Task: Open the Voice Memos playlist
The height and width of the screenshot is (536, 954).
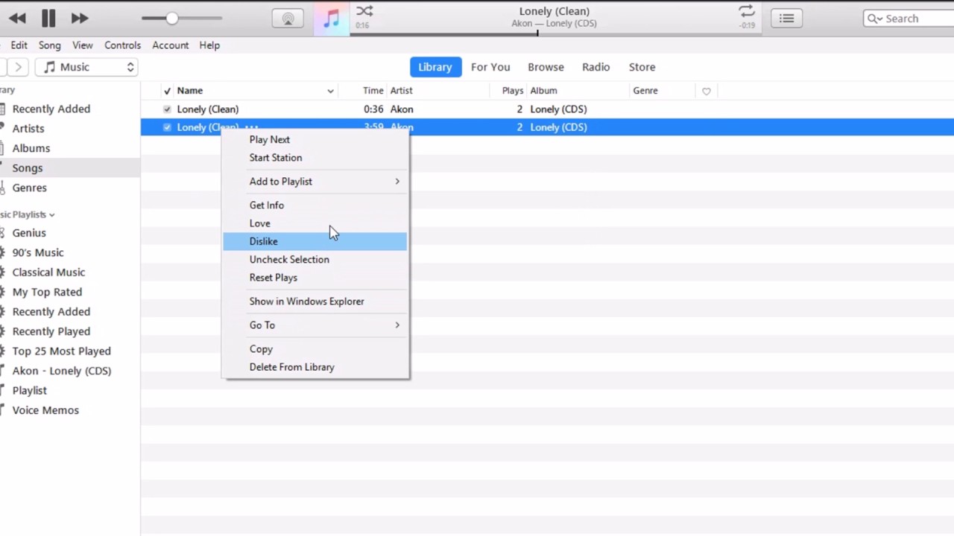Action: tap(45, 410)
